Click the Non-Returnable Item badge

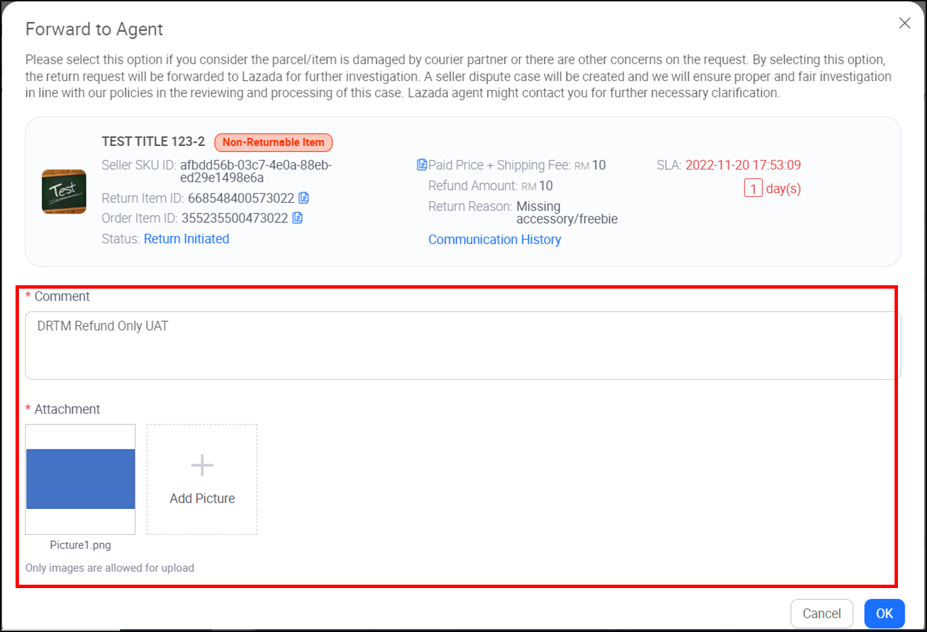coord(273,142)
